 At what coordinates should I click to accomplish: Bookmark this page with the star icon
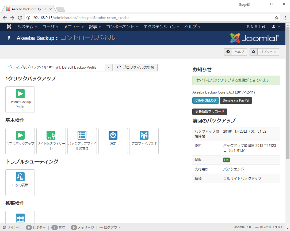coord(277,18)
